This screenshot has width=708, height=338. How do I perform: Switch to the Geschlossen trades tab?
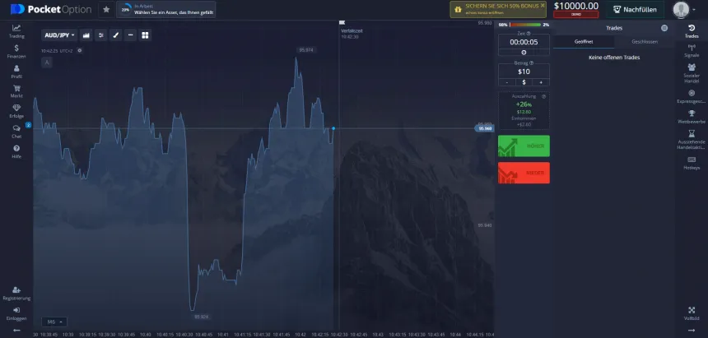[x=645, y=41]
